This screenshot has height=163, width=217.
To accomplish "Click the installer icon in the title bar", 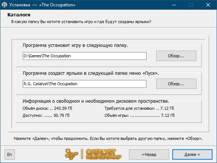I will pyautogui.click(x=4, y=5).
